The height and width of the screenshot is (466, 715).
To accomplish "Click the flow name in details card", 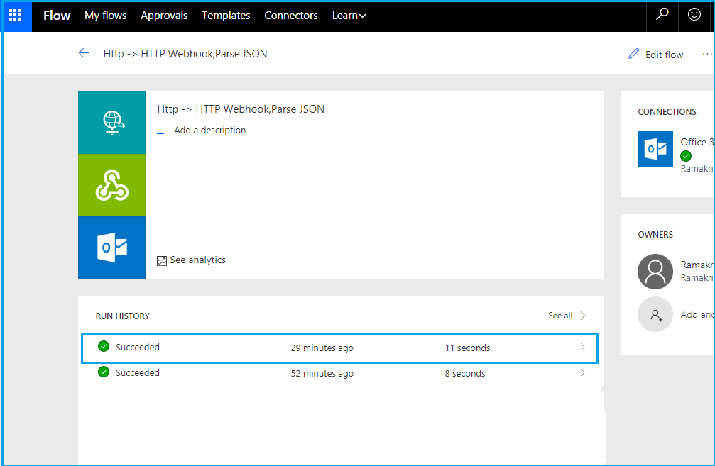I will tap(241, 109).
